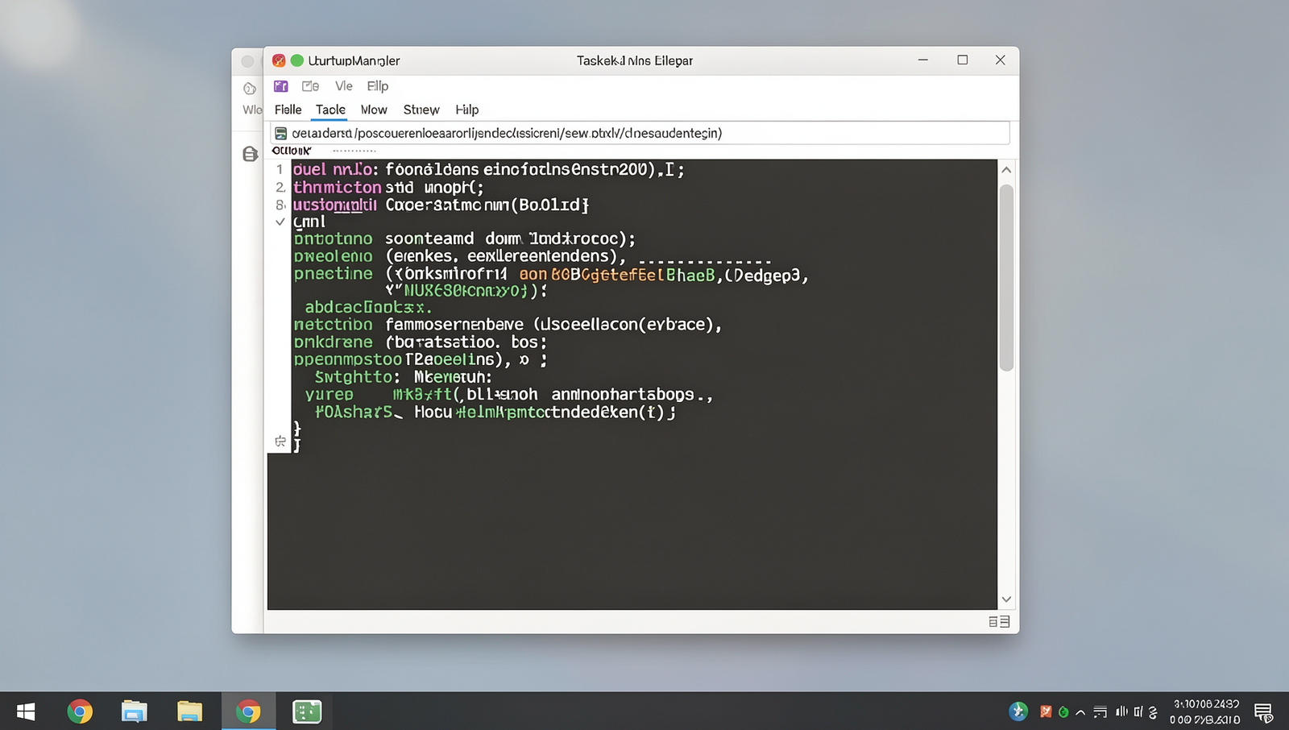Open the network tray icon
The height and width of the screenshot is (730, 1289).
point(1100,711)
